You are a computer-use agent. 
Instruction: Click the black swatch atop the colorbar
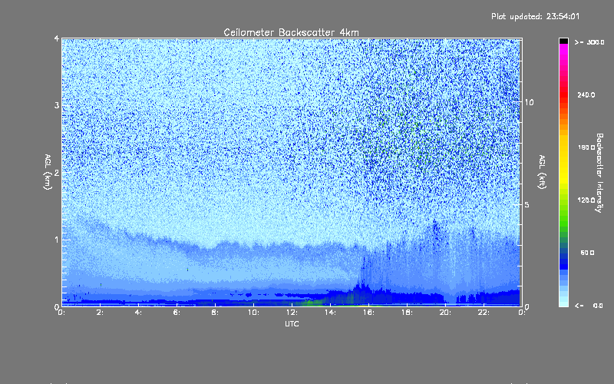point(563,41)
